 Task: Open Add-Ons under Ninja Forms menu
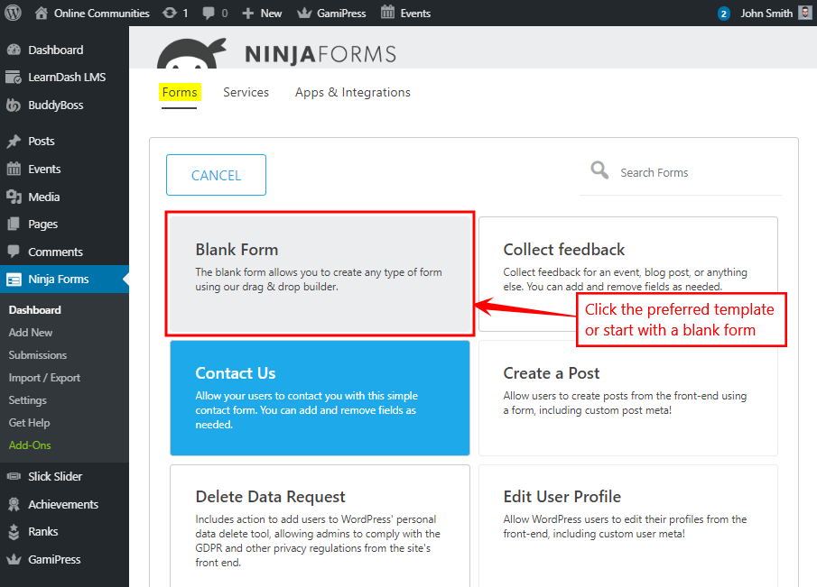(32, 445)
